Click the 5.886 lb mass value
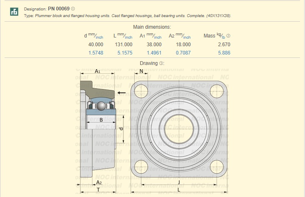This screenshot has height=197, width=305. pos(223,53)
